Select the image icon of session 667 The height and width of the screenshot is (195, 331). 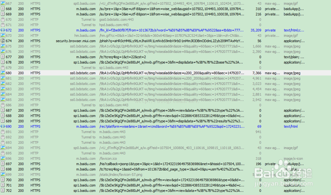3,3
